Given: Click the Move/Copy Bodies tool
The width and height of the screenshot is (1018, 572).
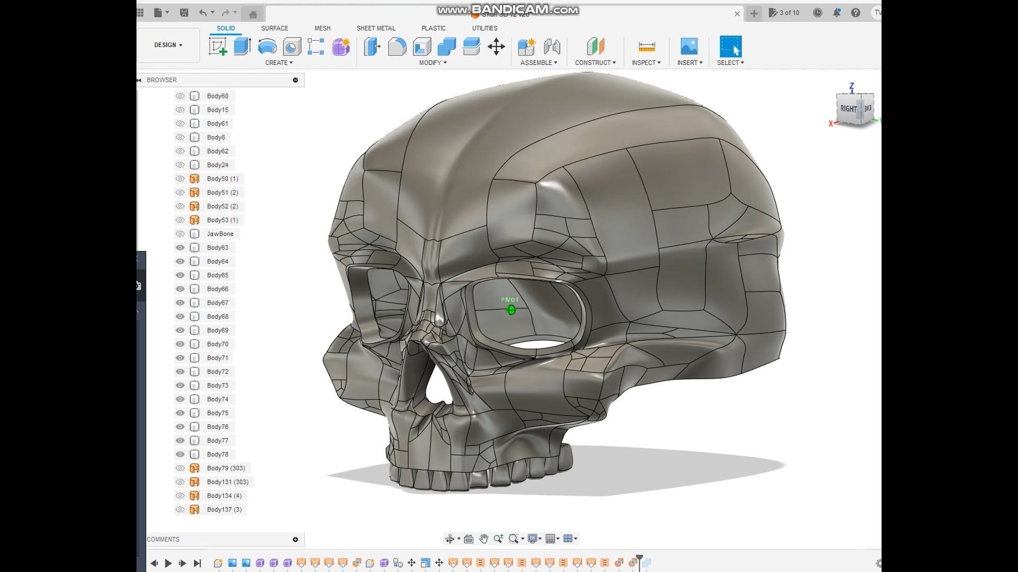Looking at the screenshot, I should click(x=496, y=46).
